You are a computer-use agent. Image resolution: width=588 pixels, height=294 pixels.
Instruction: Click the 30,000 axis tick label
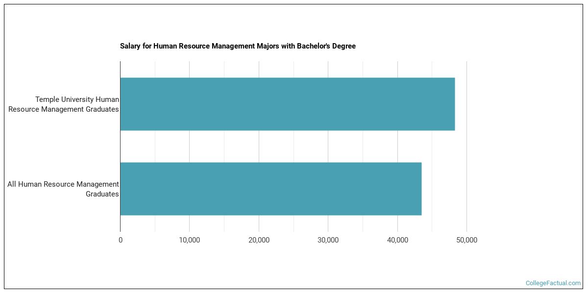(x=328, y=240)
